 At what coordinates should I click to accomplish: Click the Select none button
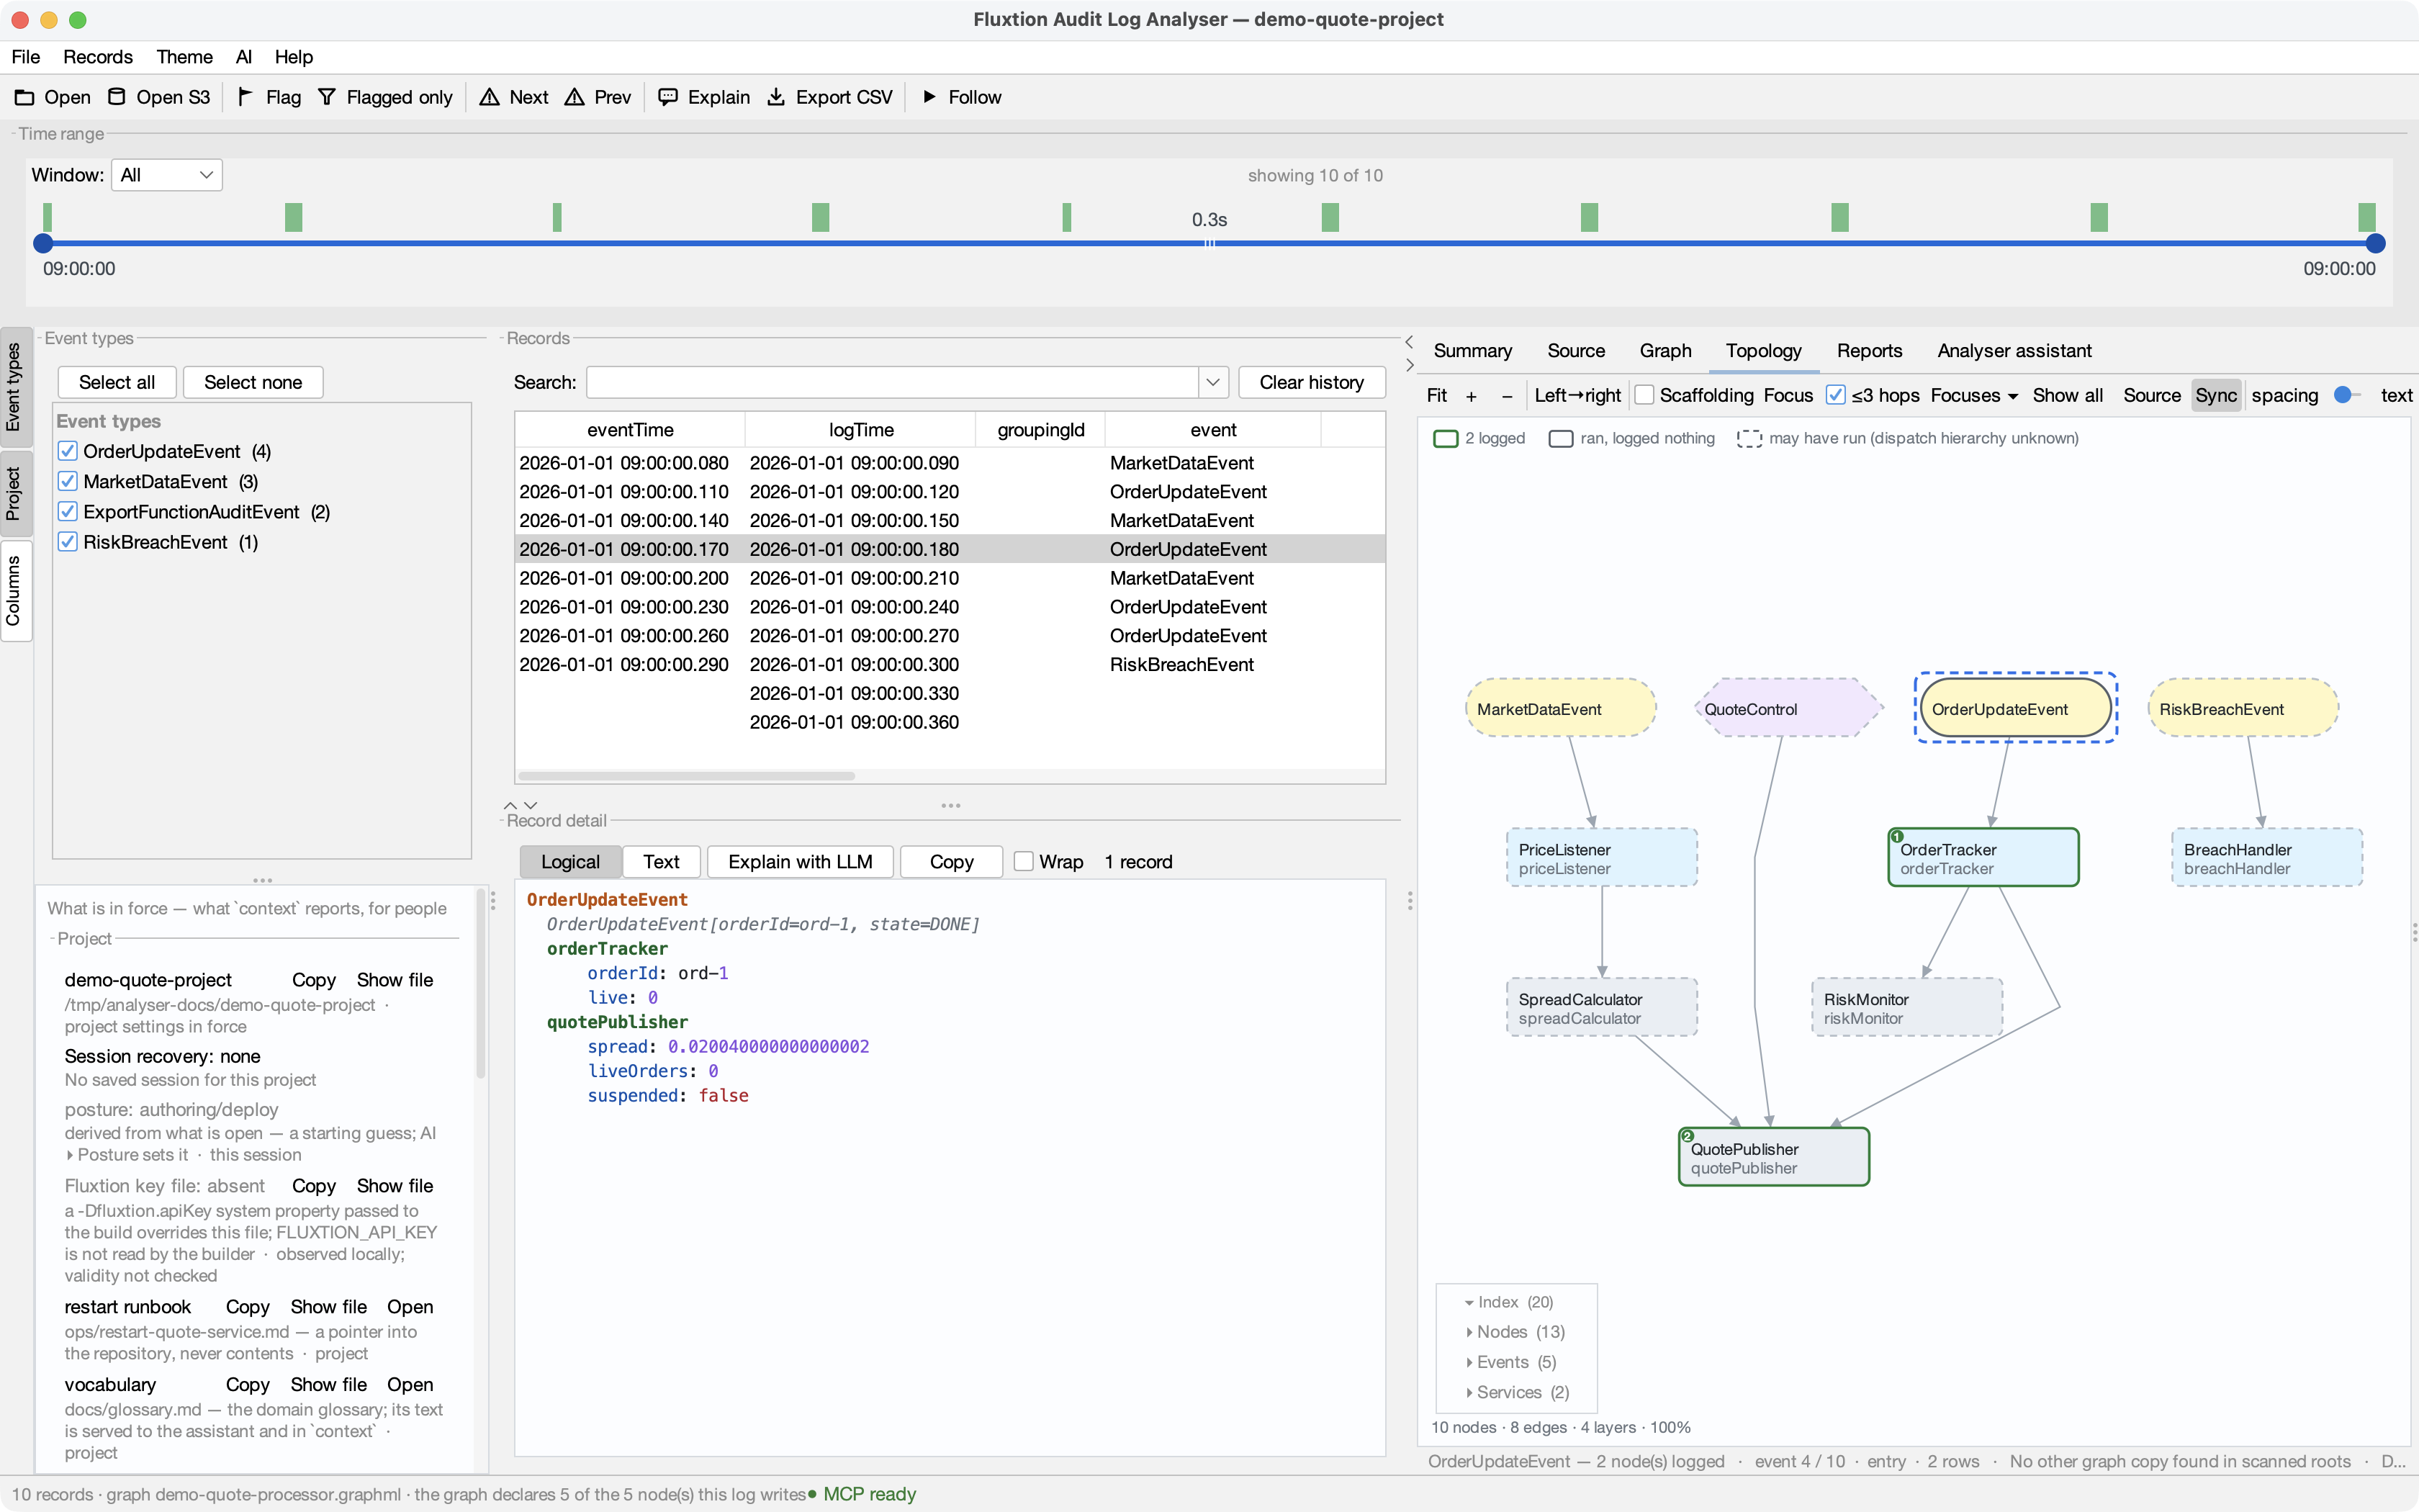coord(253,382)
